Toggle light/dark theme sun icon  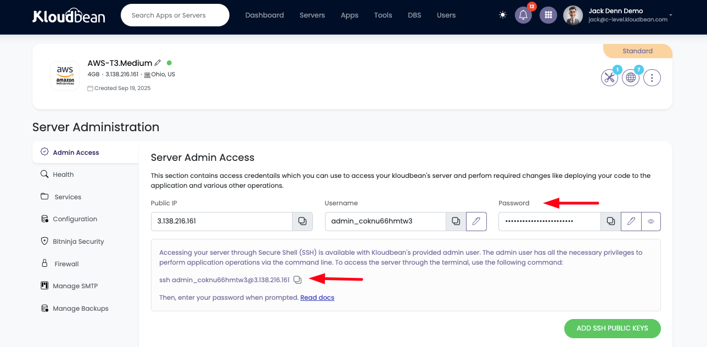[x=503, y=15]
